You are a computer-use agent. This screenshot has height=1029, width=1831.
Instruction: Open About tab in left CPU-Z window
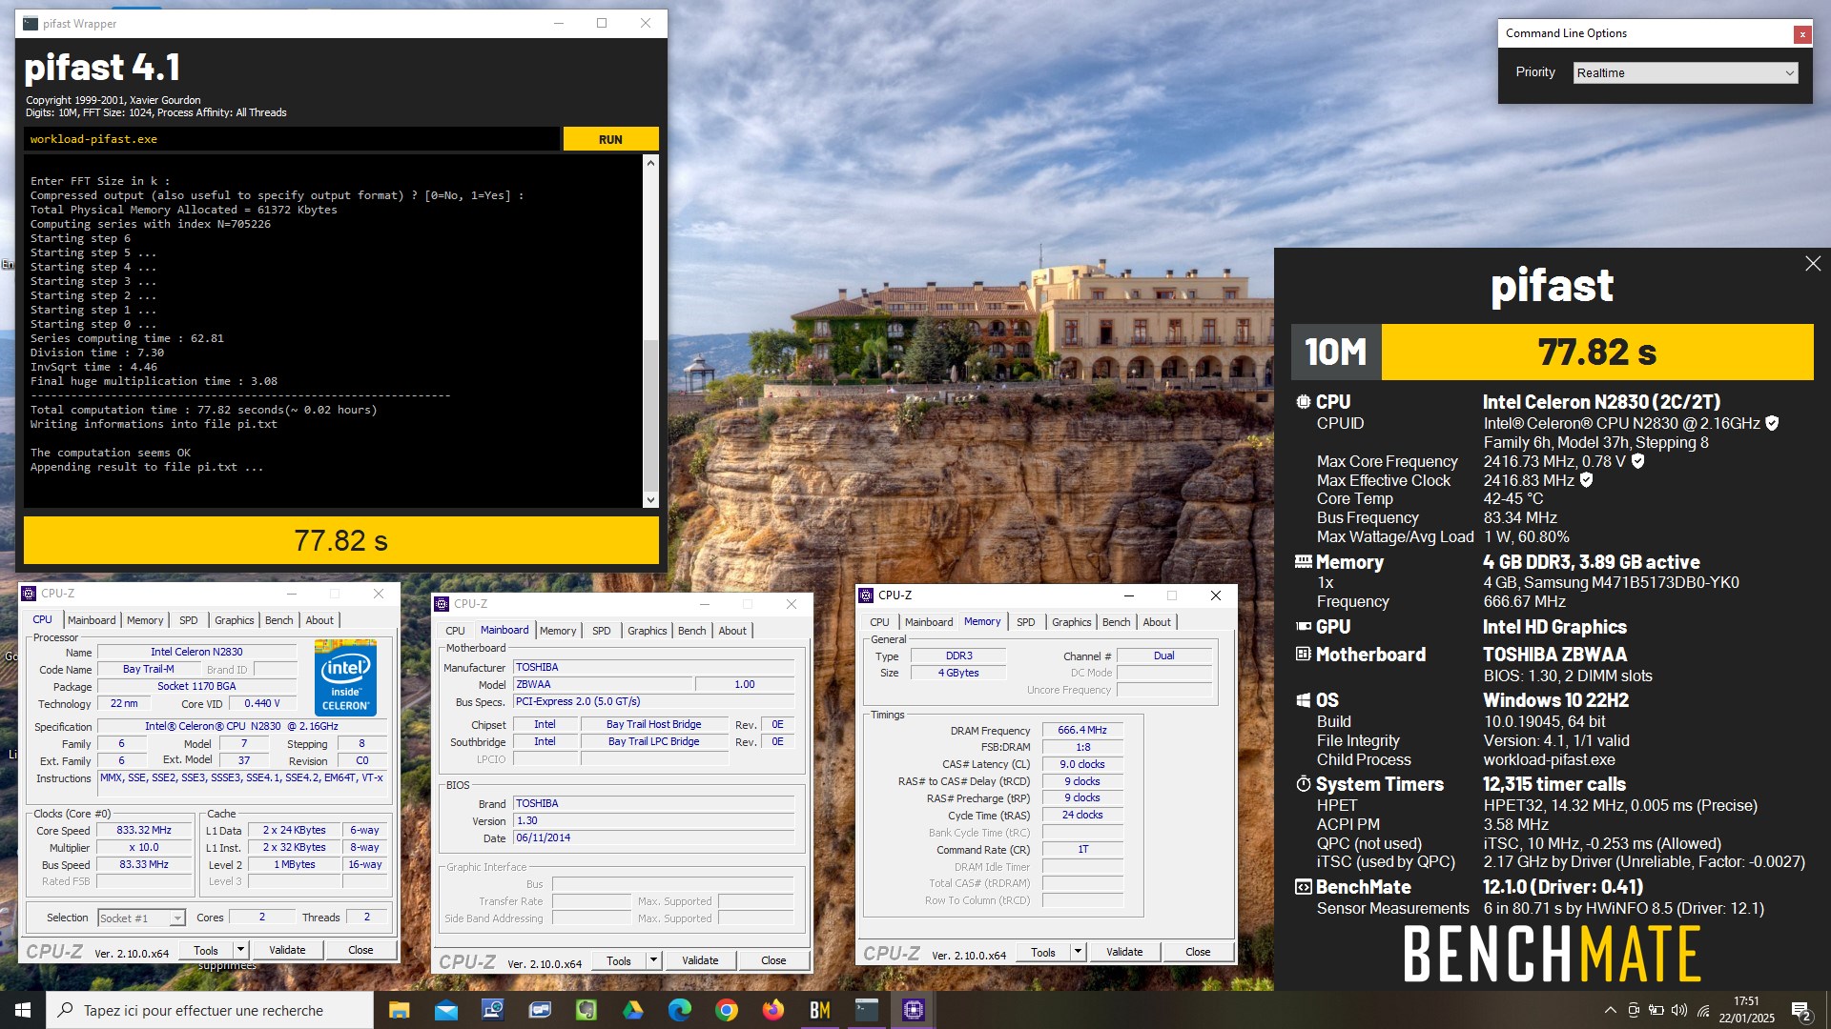coord(319,620)
